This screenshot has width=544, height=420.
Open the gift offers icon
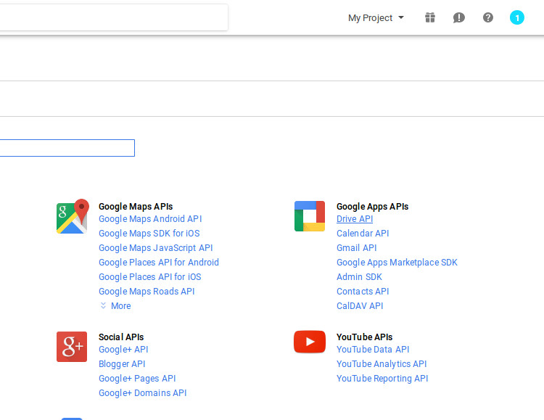(x=430, y=17)
